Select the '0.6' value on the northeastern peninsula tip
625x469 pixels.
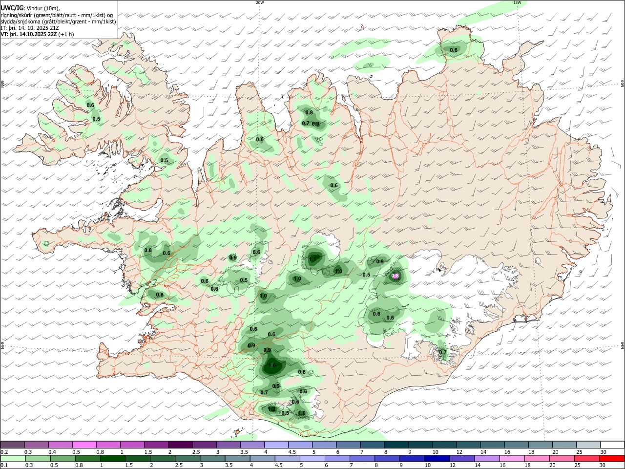[454, 50]
